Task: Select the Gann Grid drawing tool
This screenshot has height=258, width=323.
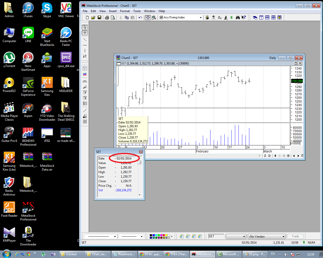Action: (85, 121)
